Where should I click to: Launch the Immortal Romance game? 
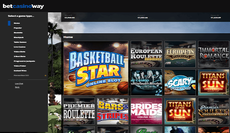tap(214, 54)
